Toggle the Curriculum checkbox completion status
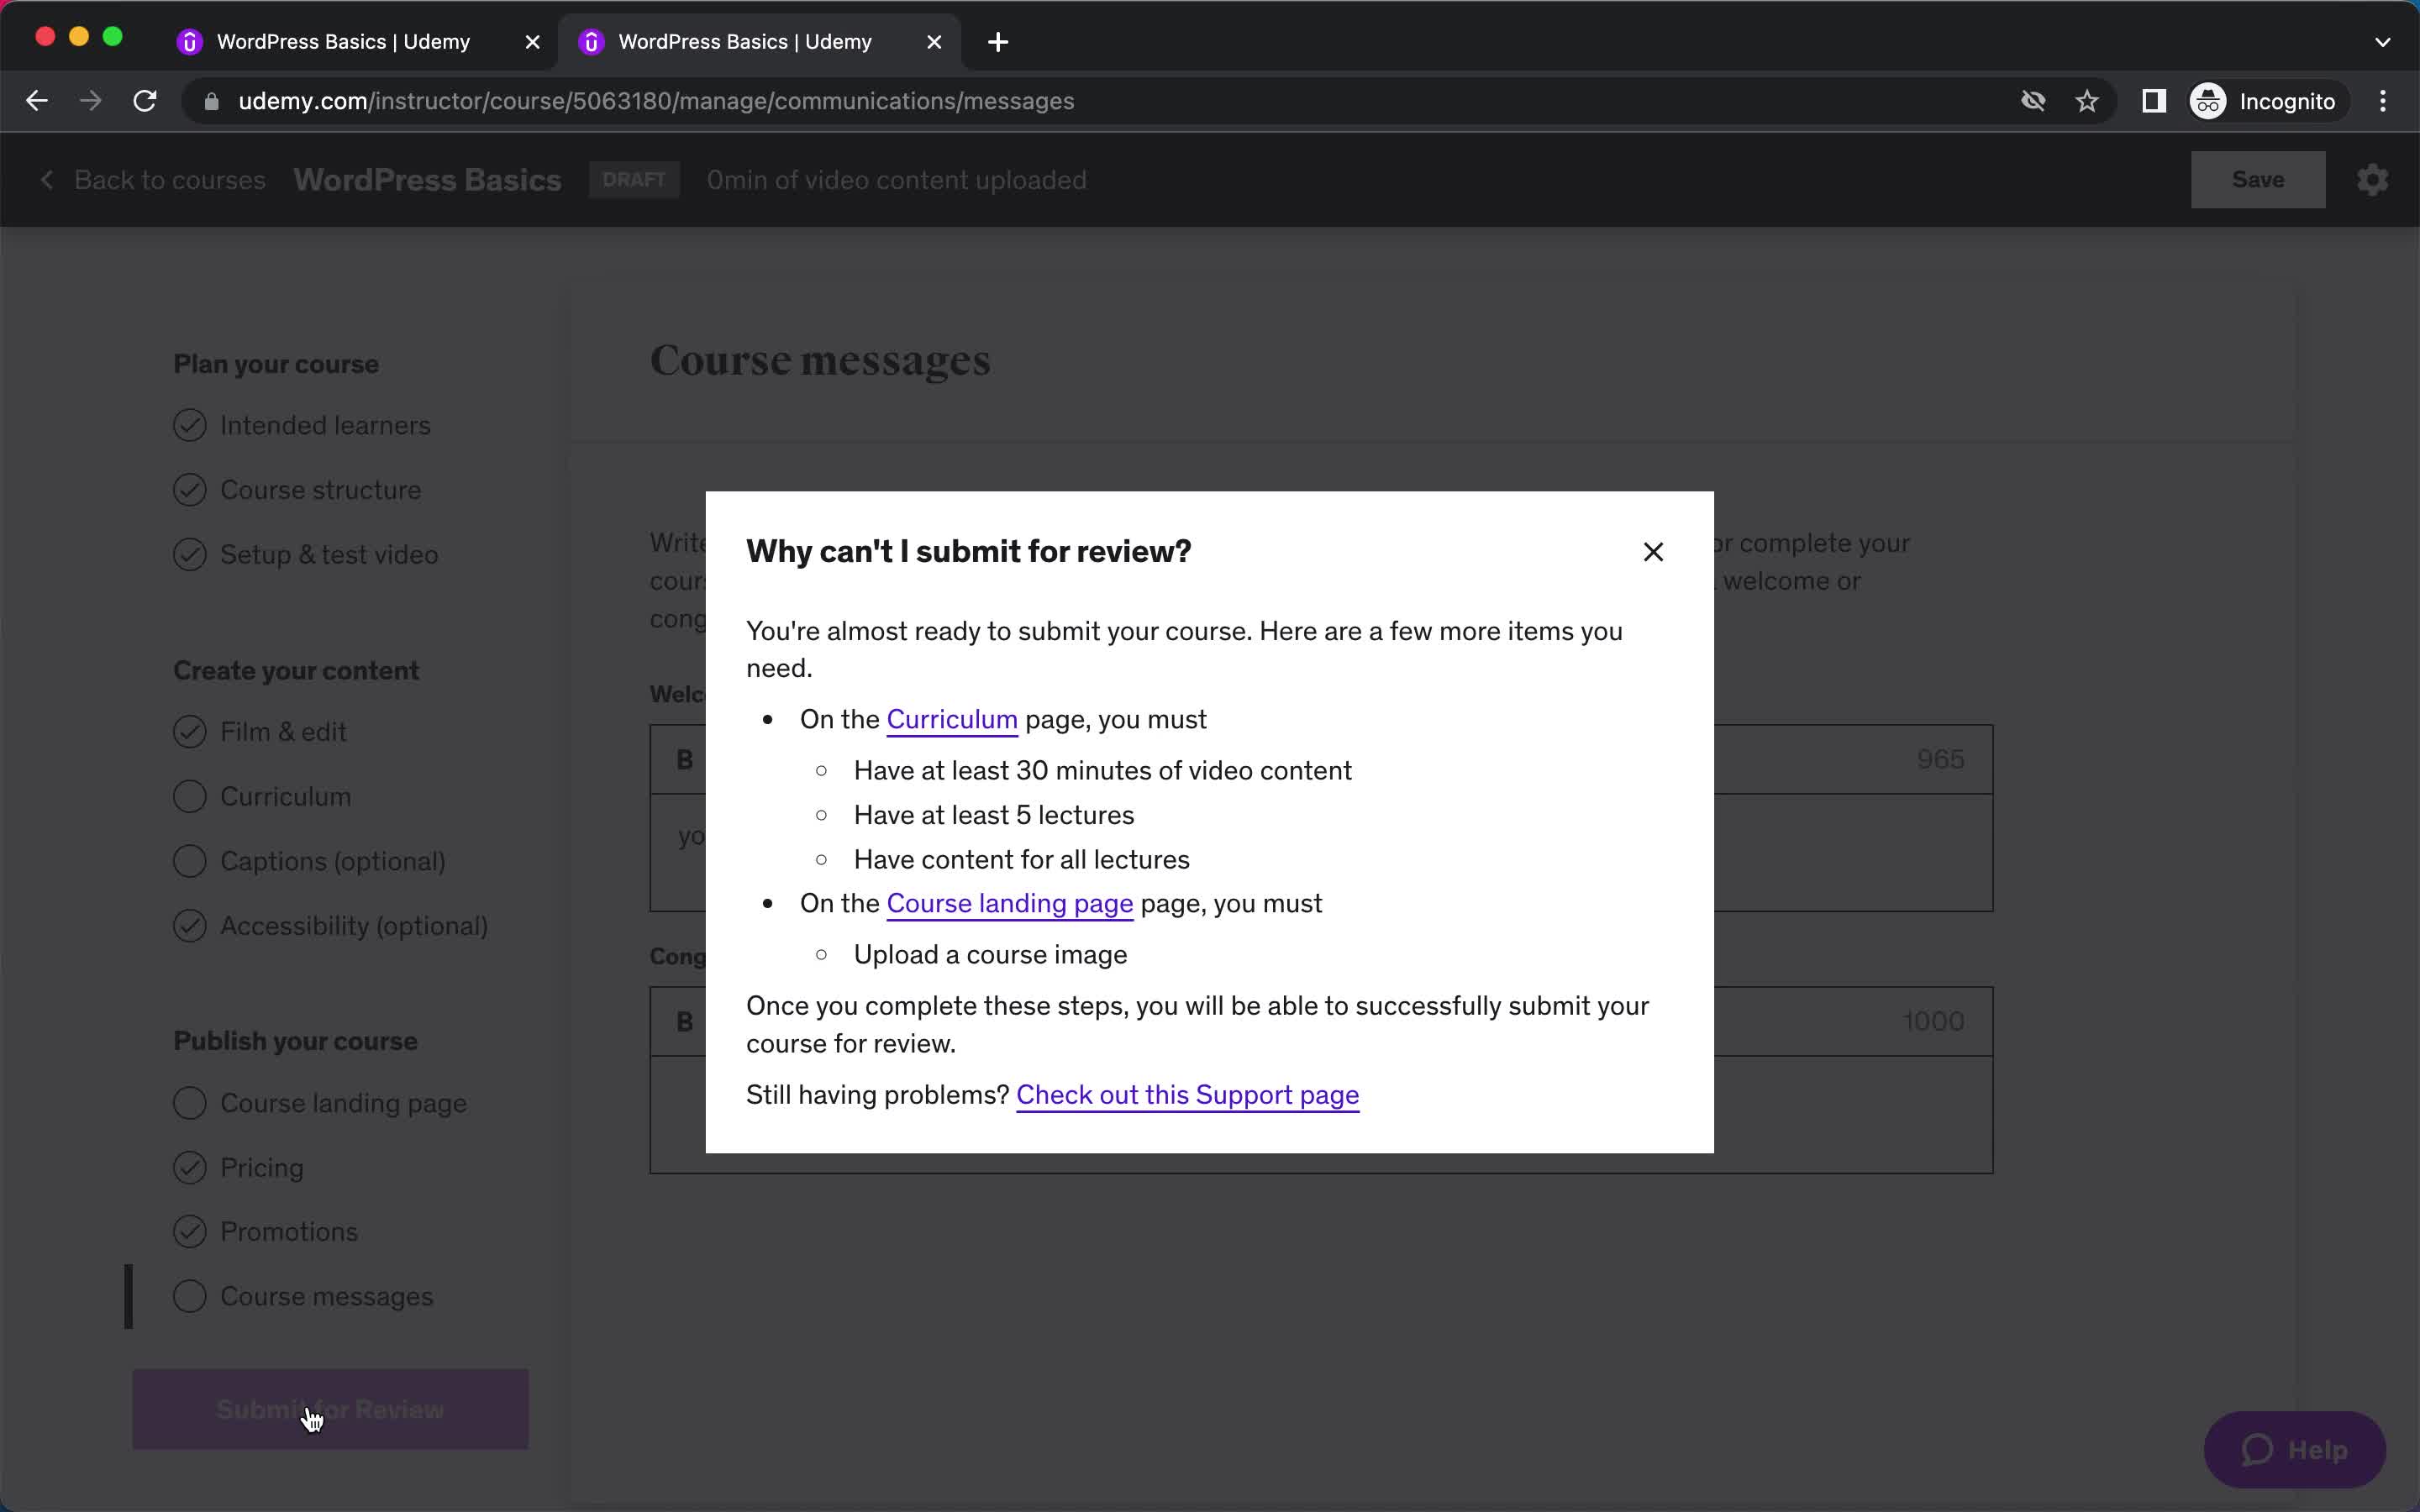Image resolution: width=2420 pixels, height=1512 pixels. pos(190,796)
